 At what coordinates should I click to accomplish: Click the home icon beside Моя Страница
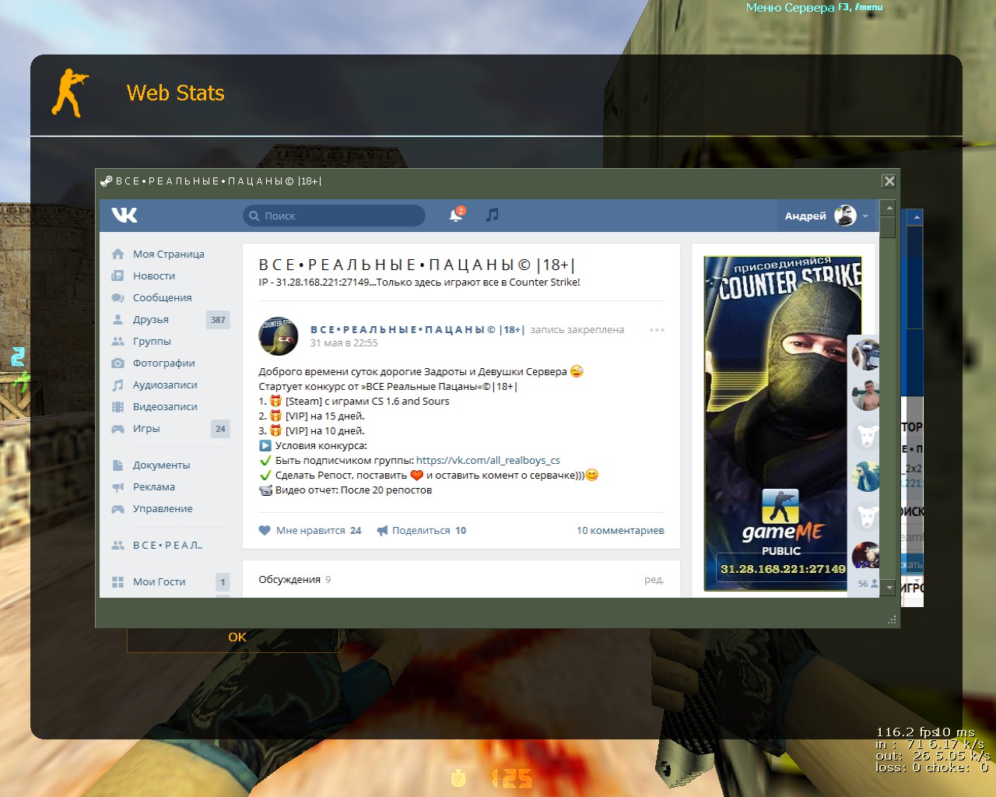pyautogui.click(x=117, y=254)
